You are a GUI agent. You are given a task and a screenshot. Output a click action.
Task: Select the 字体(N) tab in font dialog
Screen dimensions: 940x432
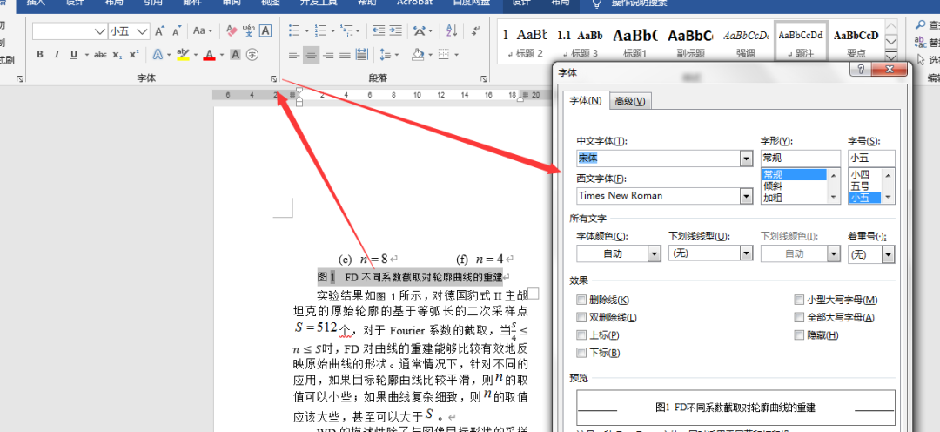coord(585,100)
